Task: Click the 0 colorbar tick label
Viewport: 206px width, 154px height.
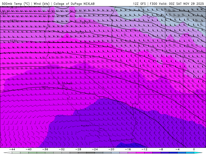Action: [x=194, y=149]
